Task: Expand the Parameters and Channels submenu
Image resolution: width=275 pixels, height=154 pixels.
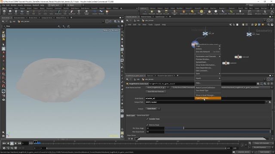Action: [208, 56]
